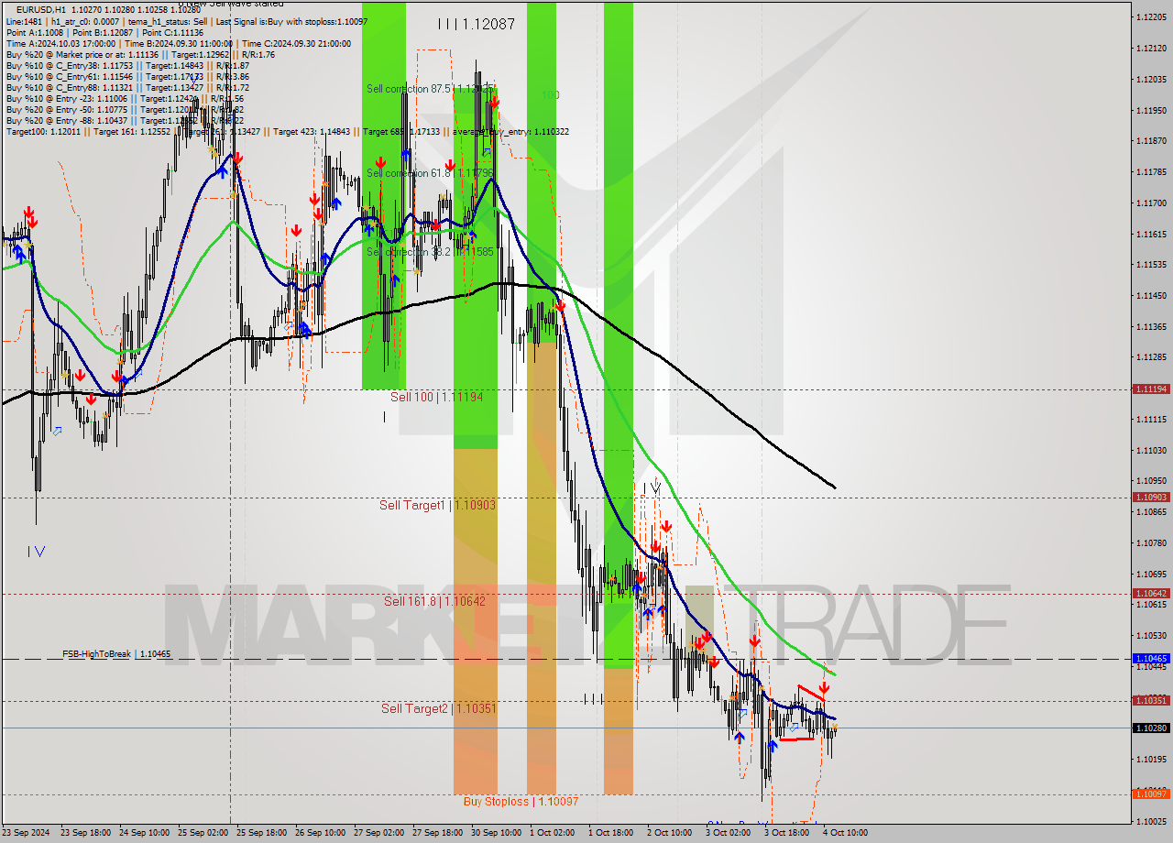Click the 1.11450 price axis value
Viewport: 1173px width, 843px height.
tap(1151, 295)
